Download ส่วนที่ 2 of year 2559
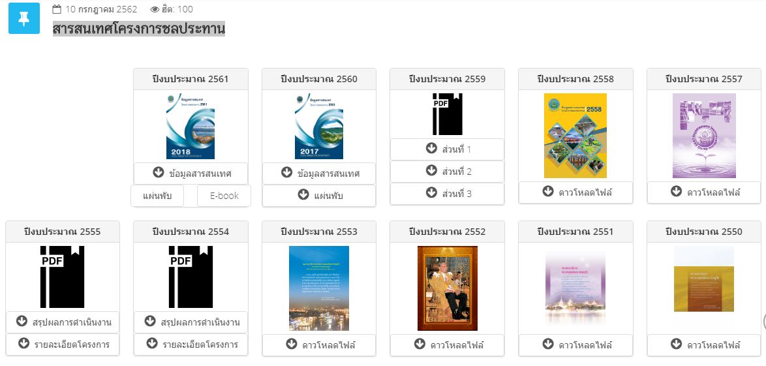This screenshot has height=366, width=766. 448,172
